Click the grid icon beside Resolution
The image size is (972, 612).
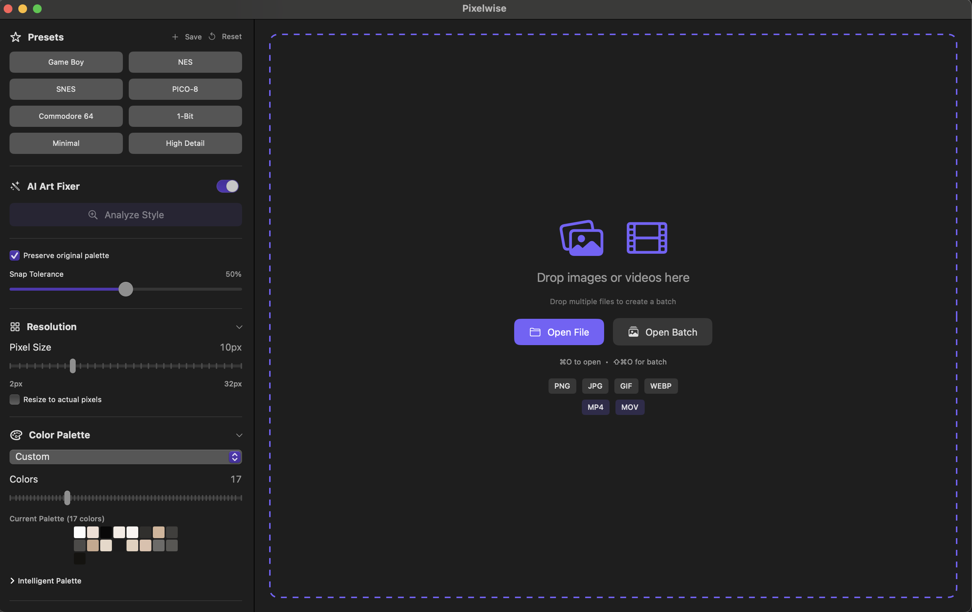[15, 326]
